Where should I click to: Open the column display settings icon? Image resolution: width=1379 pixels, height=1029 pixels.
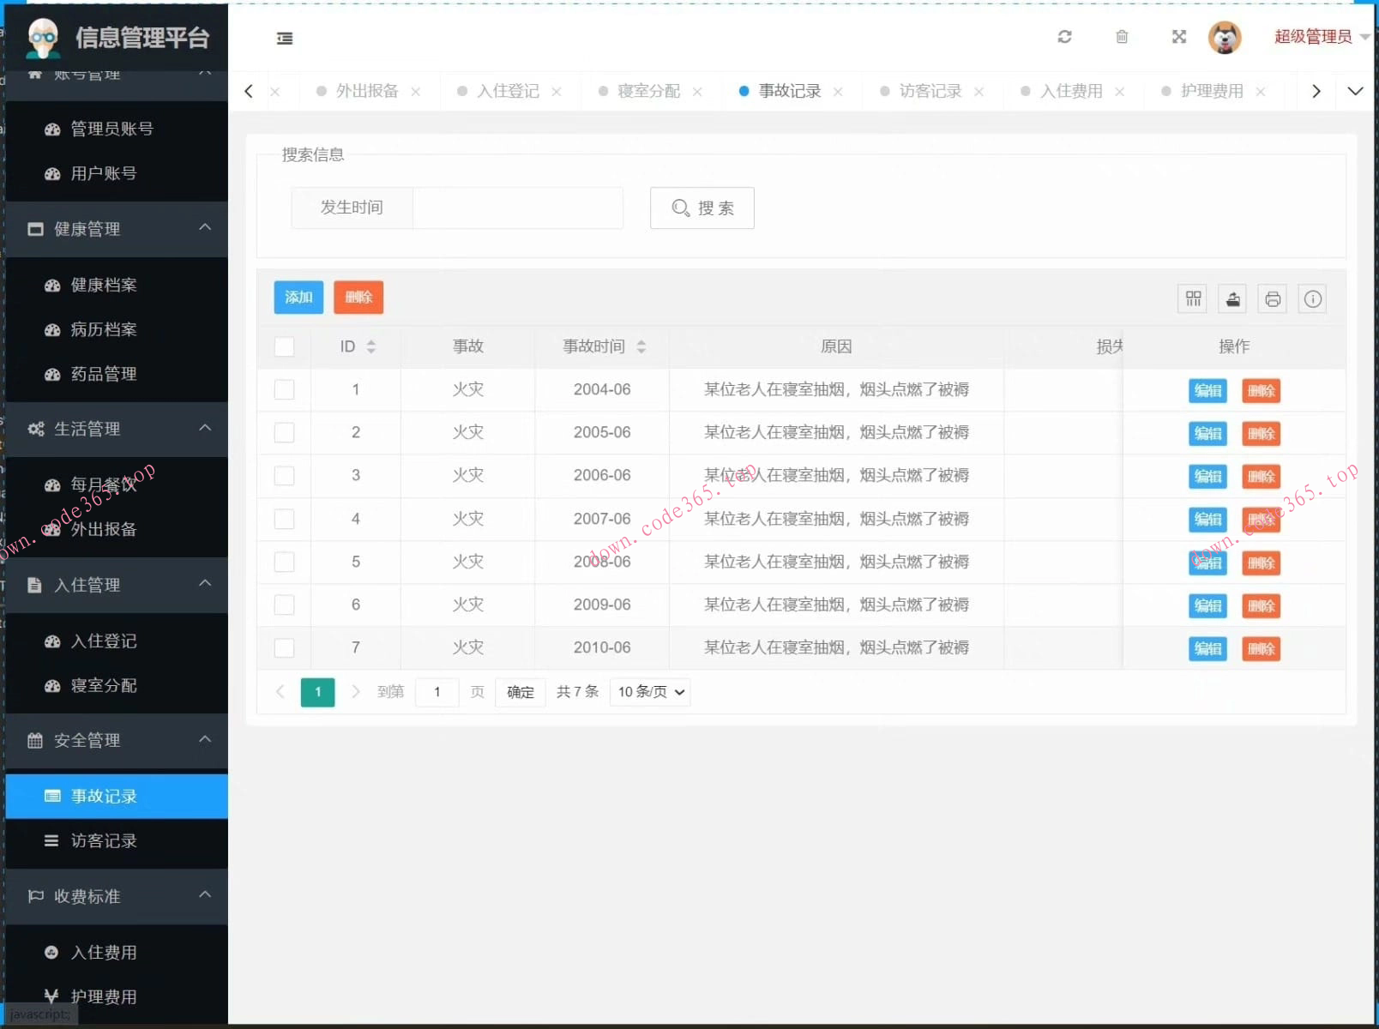coord(1192,298)
